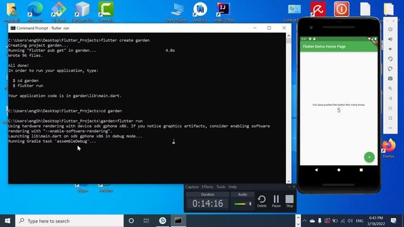
Task: Select the user folder icon on desktop
Action: click(x=12, y=12)
